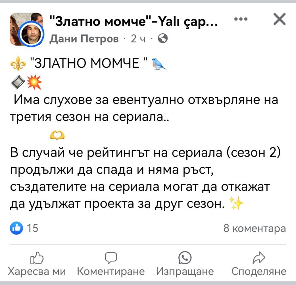Click the "2 ч" post timestamp
The width and height of the screenshot is (296, 285).
coord(138,39)
